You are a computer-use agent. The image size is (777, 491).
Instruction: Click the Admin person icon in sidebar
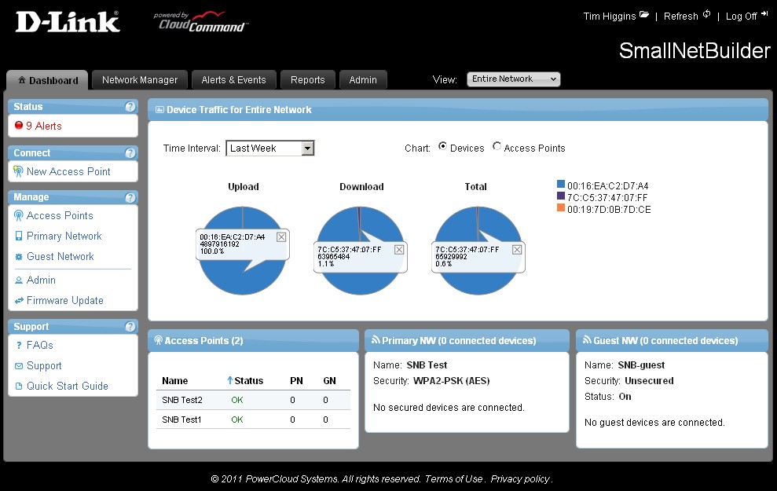tap(19, 280)
